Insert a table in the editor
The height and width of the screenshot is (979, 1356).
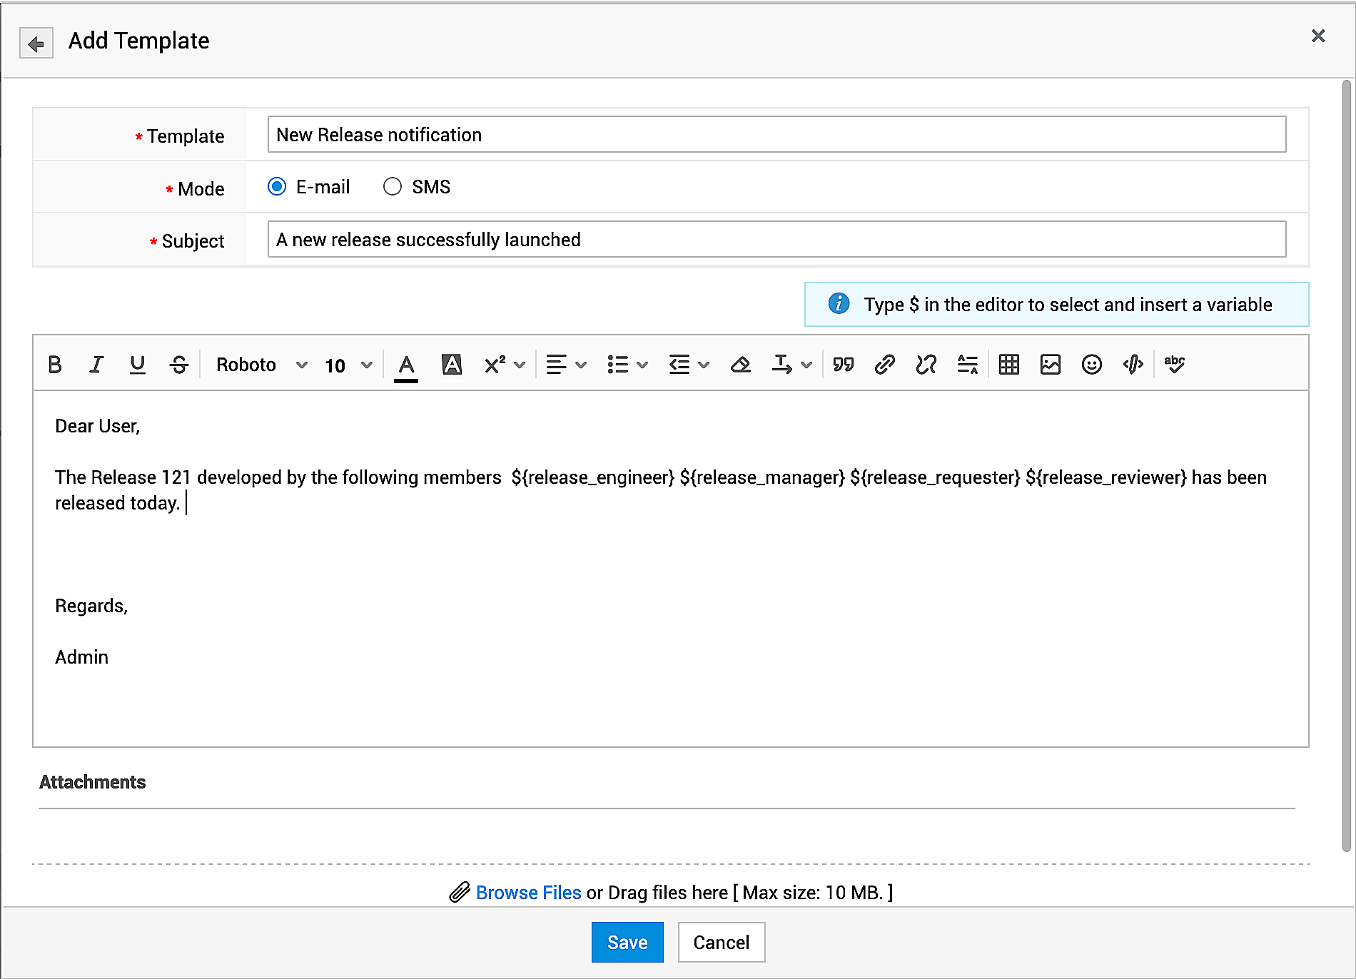point(1008,365)
